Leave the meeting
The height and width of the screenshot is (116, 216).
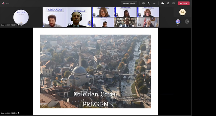pyautogui.click(x=184, y=3)
